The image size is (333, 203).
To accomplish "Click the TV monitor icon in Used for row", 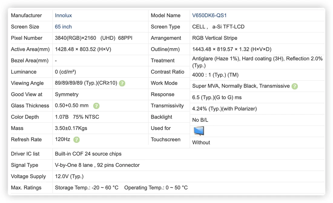I will (199, 131).
